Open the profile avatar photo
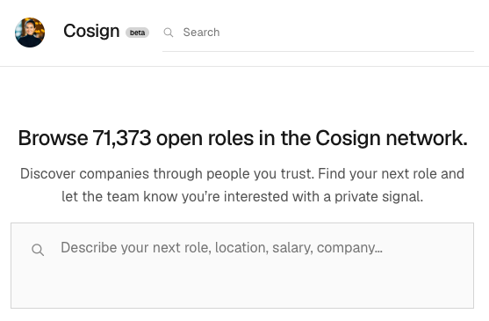This screenshot has height=321, width=489. click(x=30, y=33)
